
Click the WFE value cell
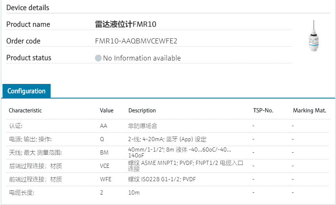105,180
